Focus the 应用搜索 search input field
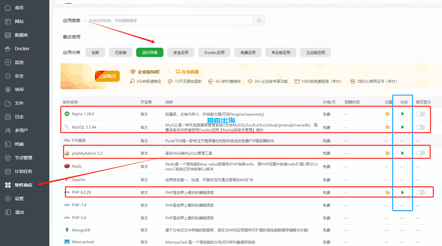The image size is (442, 246). point(169,20)
